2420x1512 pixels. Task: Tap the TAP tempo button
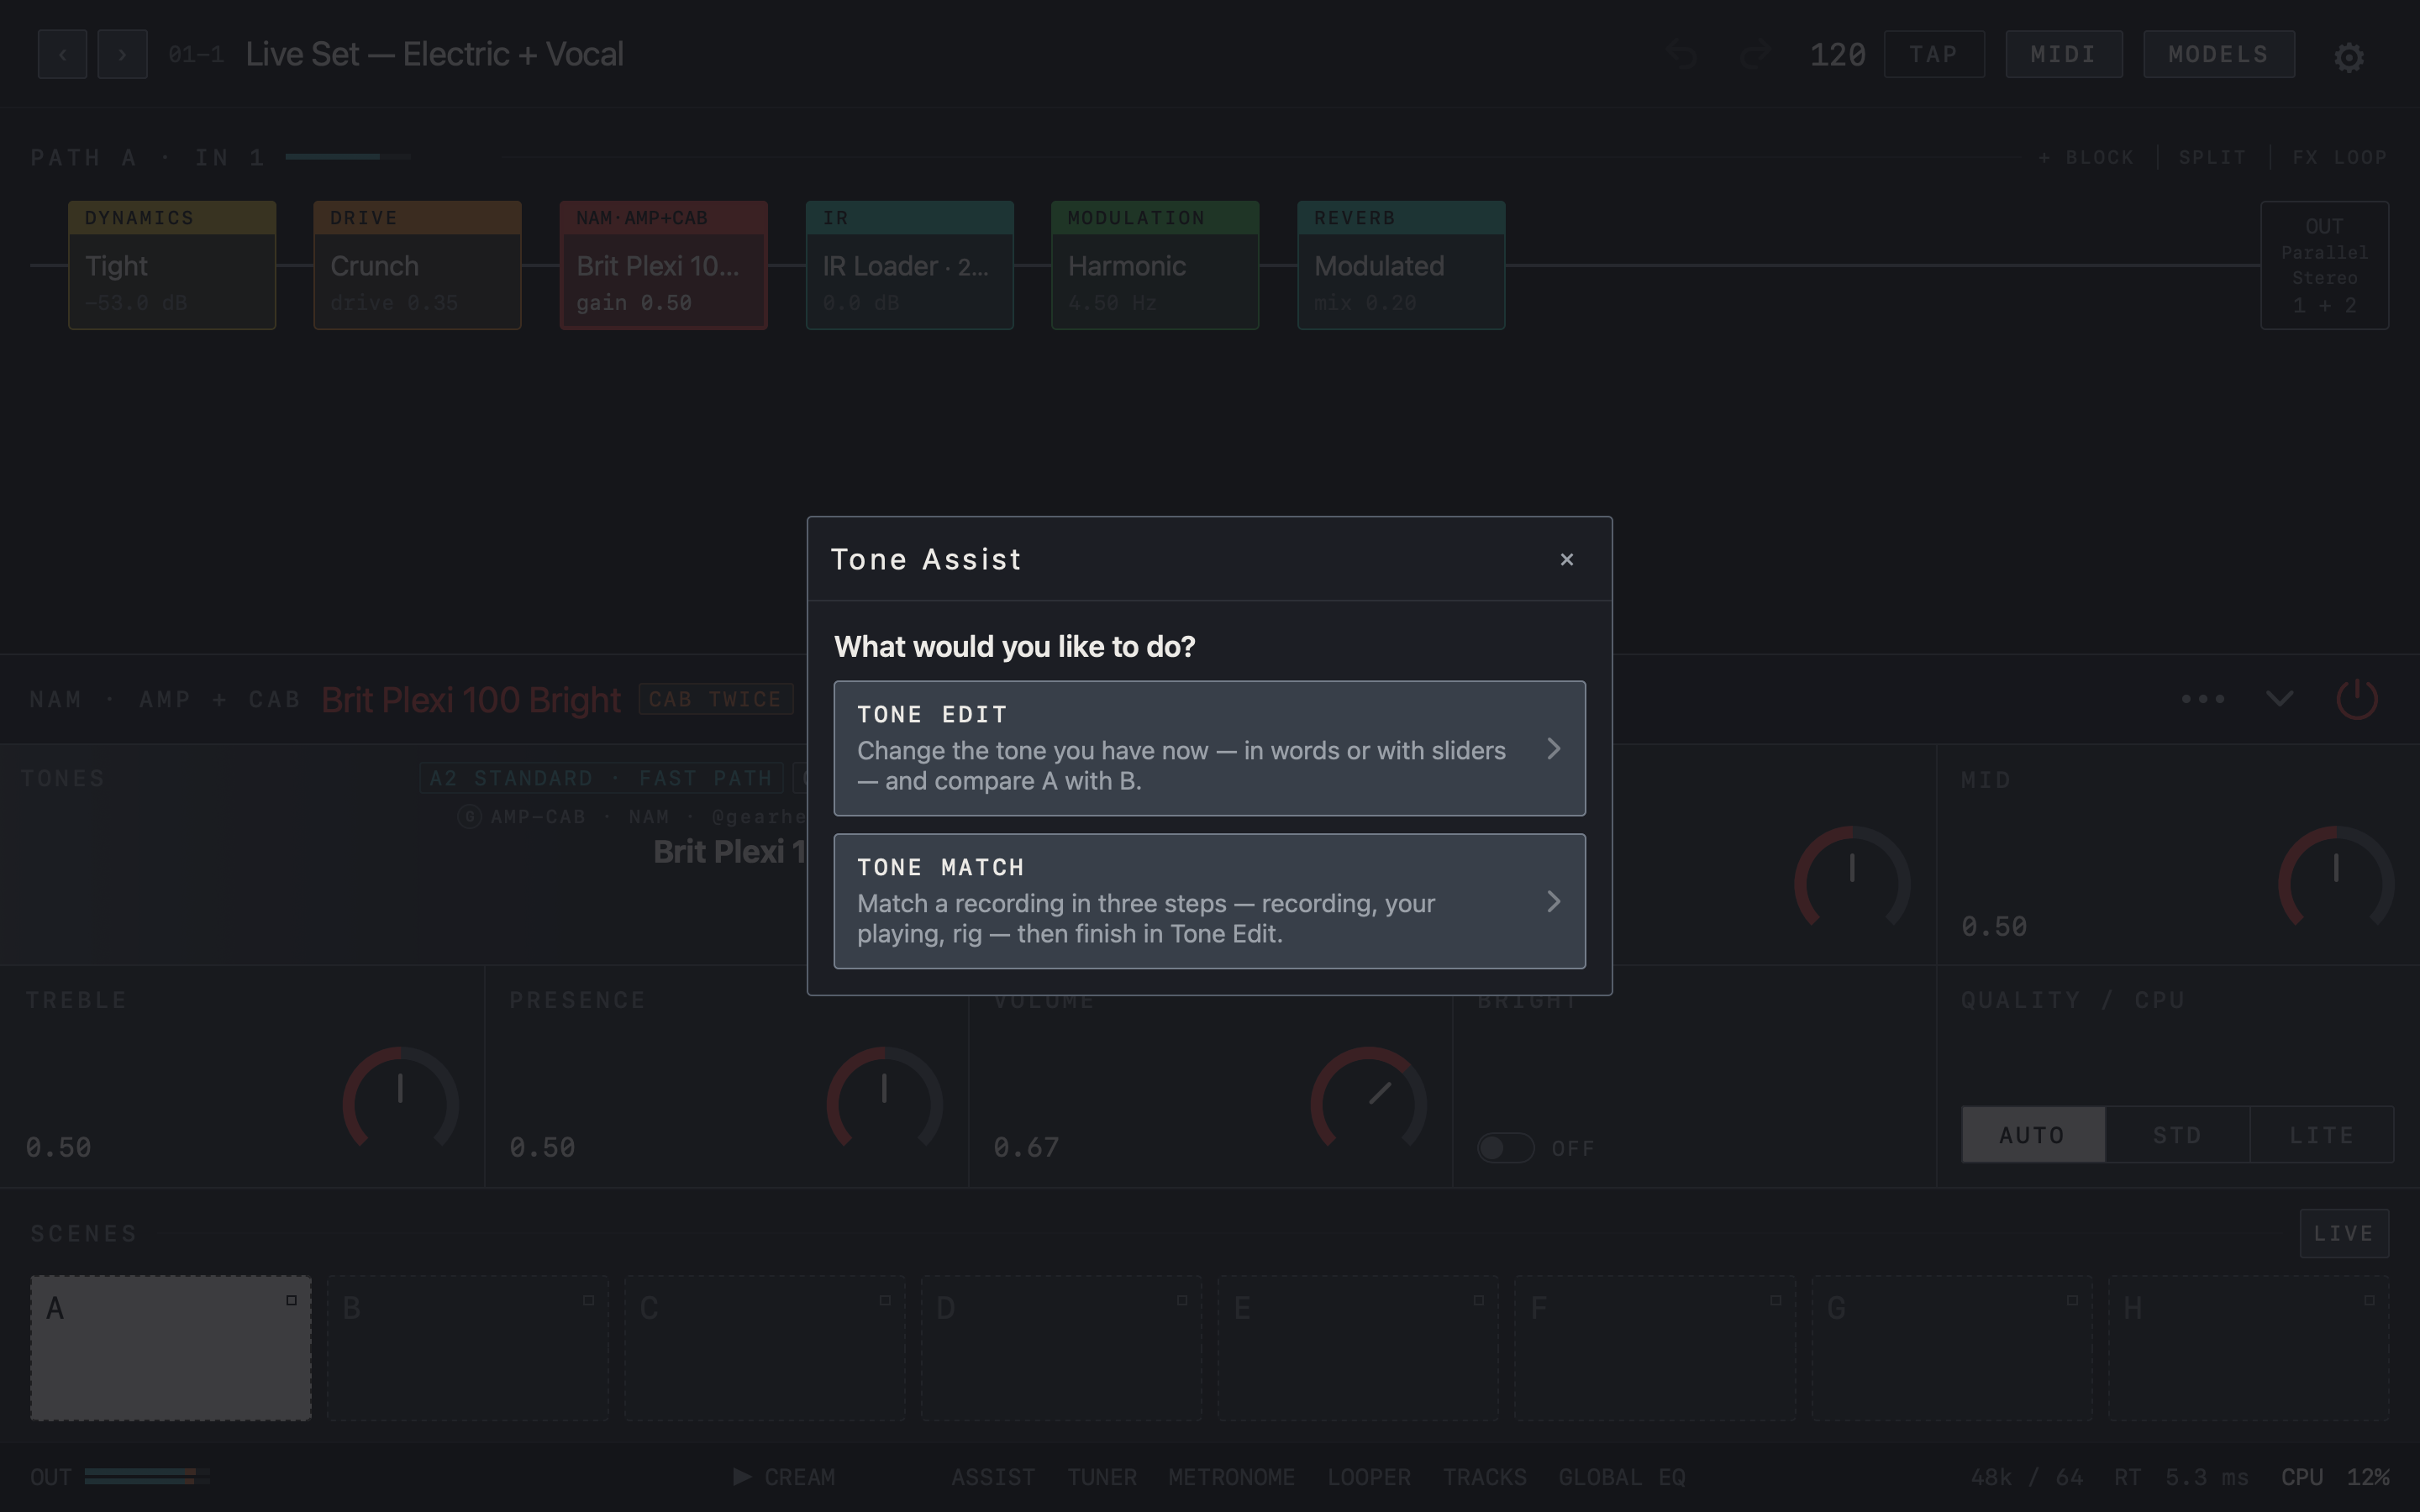click(x=1933, y=54)
